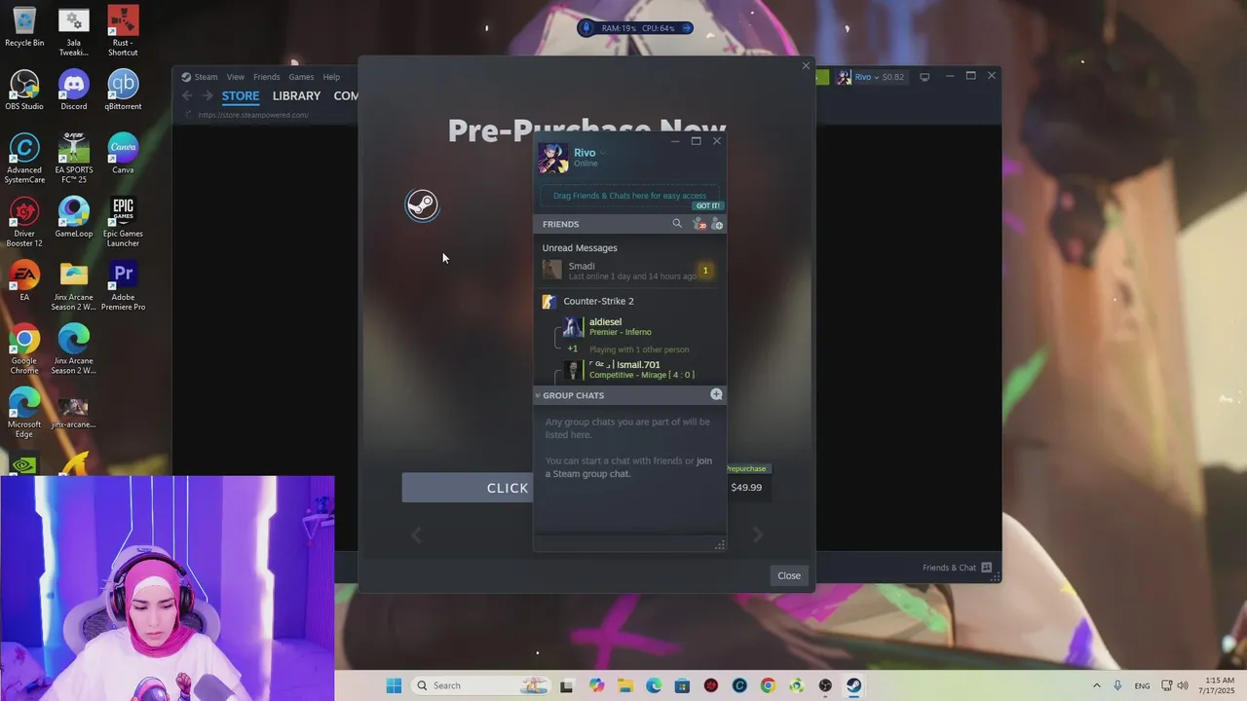Click the +1 party member indicator
This screenshot has width=1247, height=701.
[573, 349]
